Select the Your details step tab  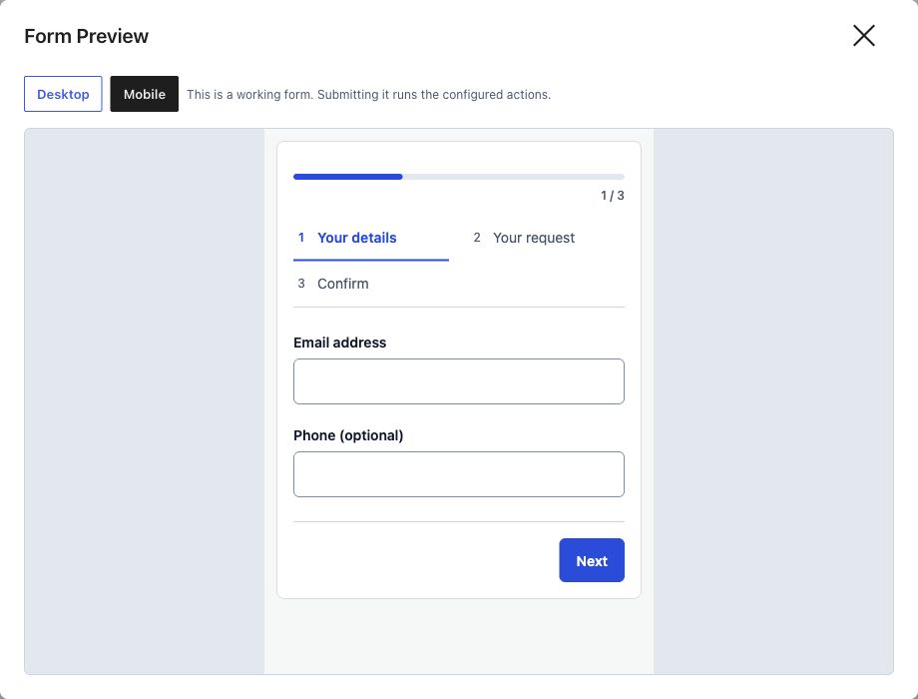click(371, 238)
